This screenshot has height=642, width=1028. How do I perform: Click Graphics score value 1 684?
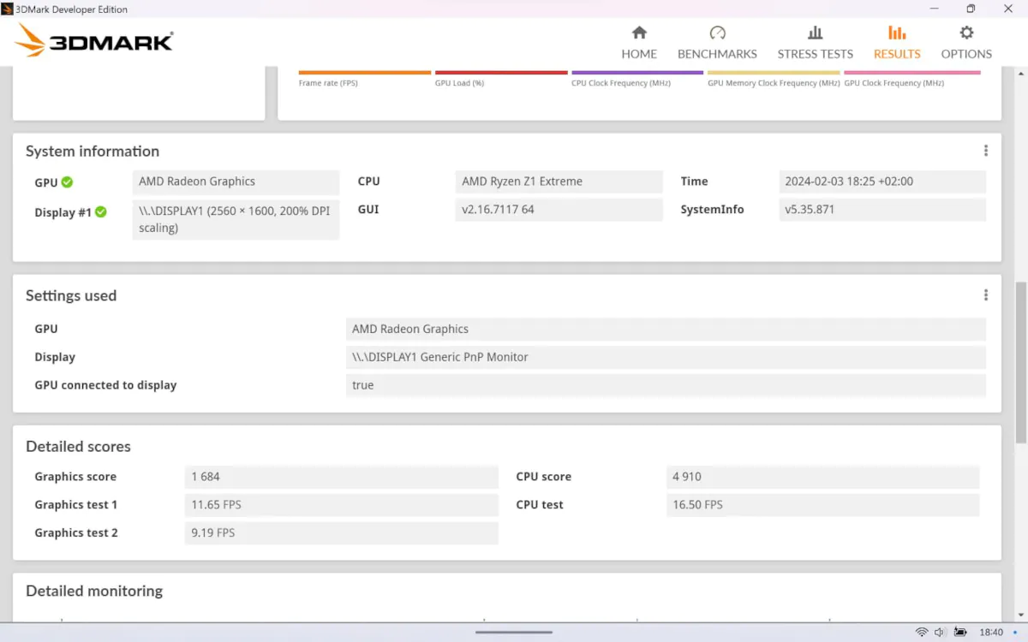point(341,477)
